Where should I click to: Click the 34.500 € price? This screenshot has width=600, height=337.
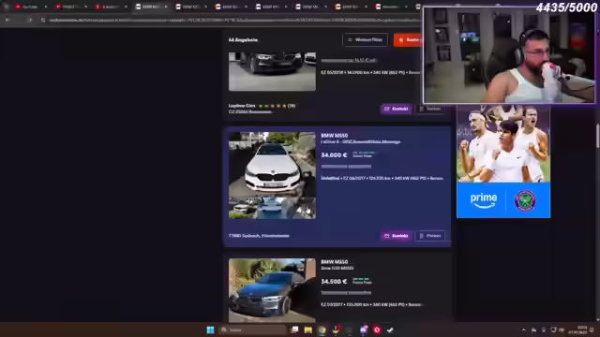tap(334, 281)
